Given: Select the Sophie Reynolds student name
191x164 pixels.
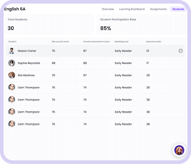Looking at the screenshot, I should (29, 63).
